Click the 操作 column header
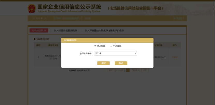 (x=175, y=45)
